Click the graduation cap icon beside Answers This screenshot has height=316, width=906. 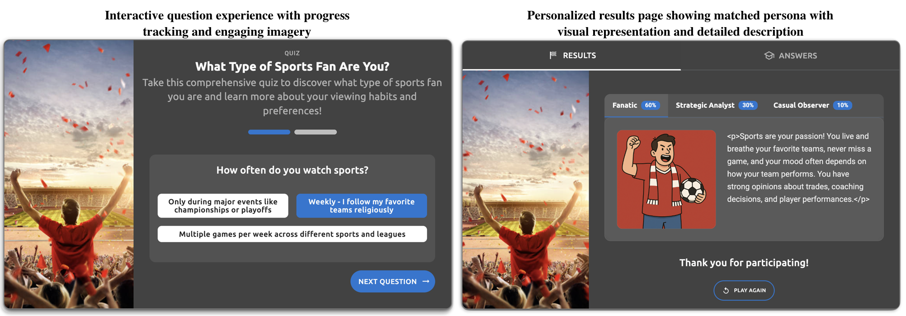tap(769, 56)
